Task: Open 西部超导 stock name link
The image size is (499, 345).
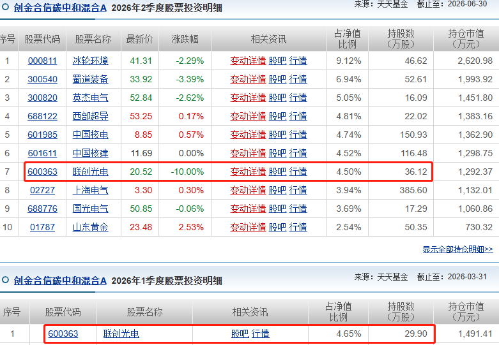Action: [x=90, y=116]
